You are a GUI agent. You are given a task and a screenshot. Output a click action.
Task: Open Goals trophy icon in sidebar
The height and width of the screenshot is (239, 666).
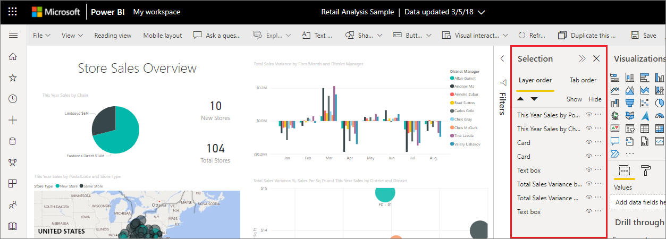coord(13,163)
